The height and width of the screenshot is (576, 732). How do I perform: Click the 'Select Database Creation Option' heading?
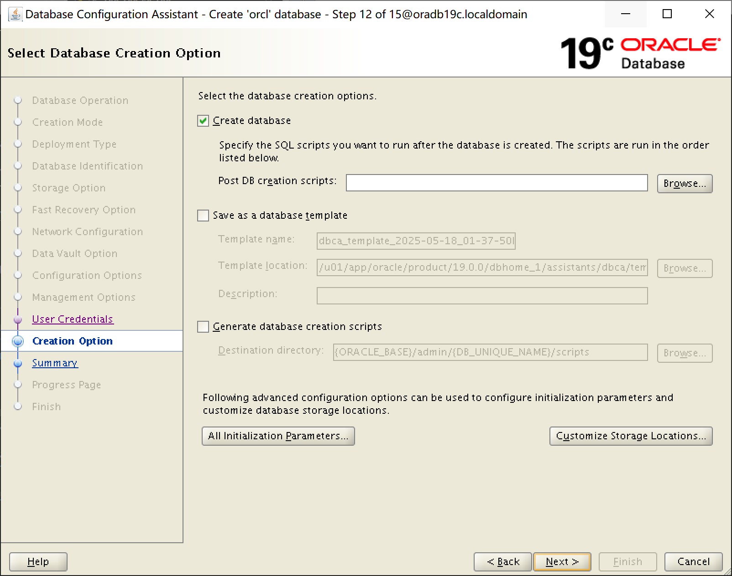(114, 53)
